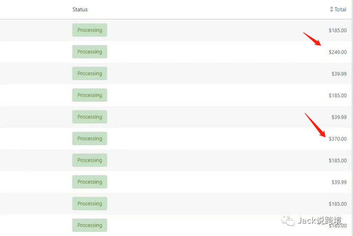Viewport: 353px width, 236px height.
Task: Select the Processing status of the $249.00 order
Action: (90, 52)
